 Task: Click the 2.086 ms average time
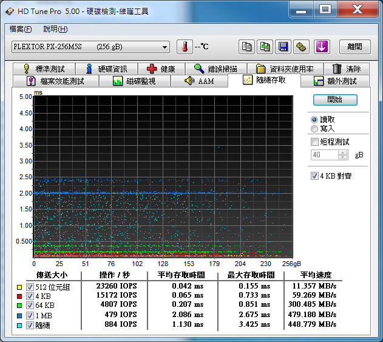pyautogui.click(x=188, y=315)
